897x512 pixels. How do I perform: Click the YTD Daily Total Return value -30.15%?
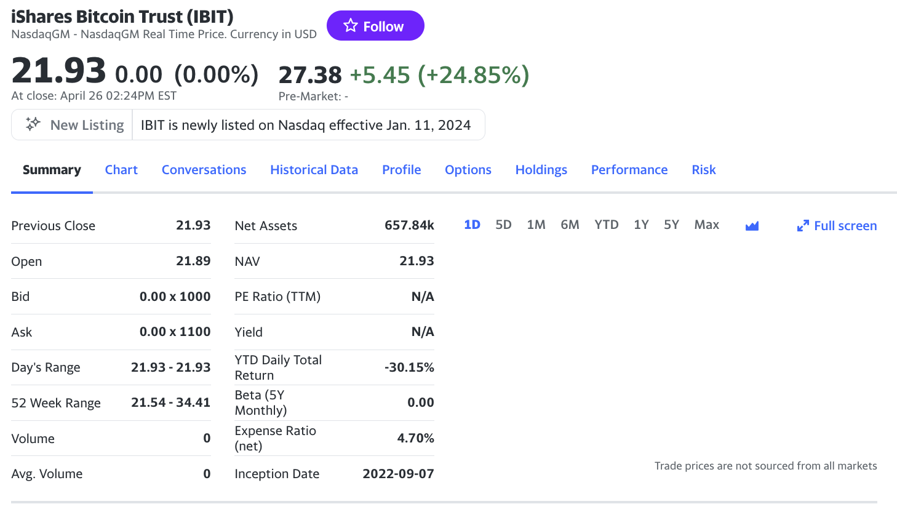tap(410, 367)
